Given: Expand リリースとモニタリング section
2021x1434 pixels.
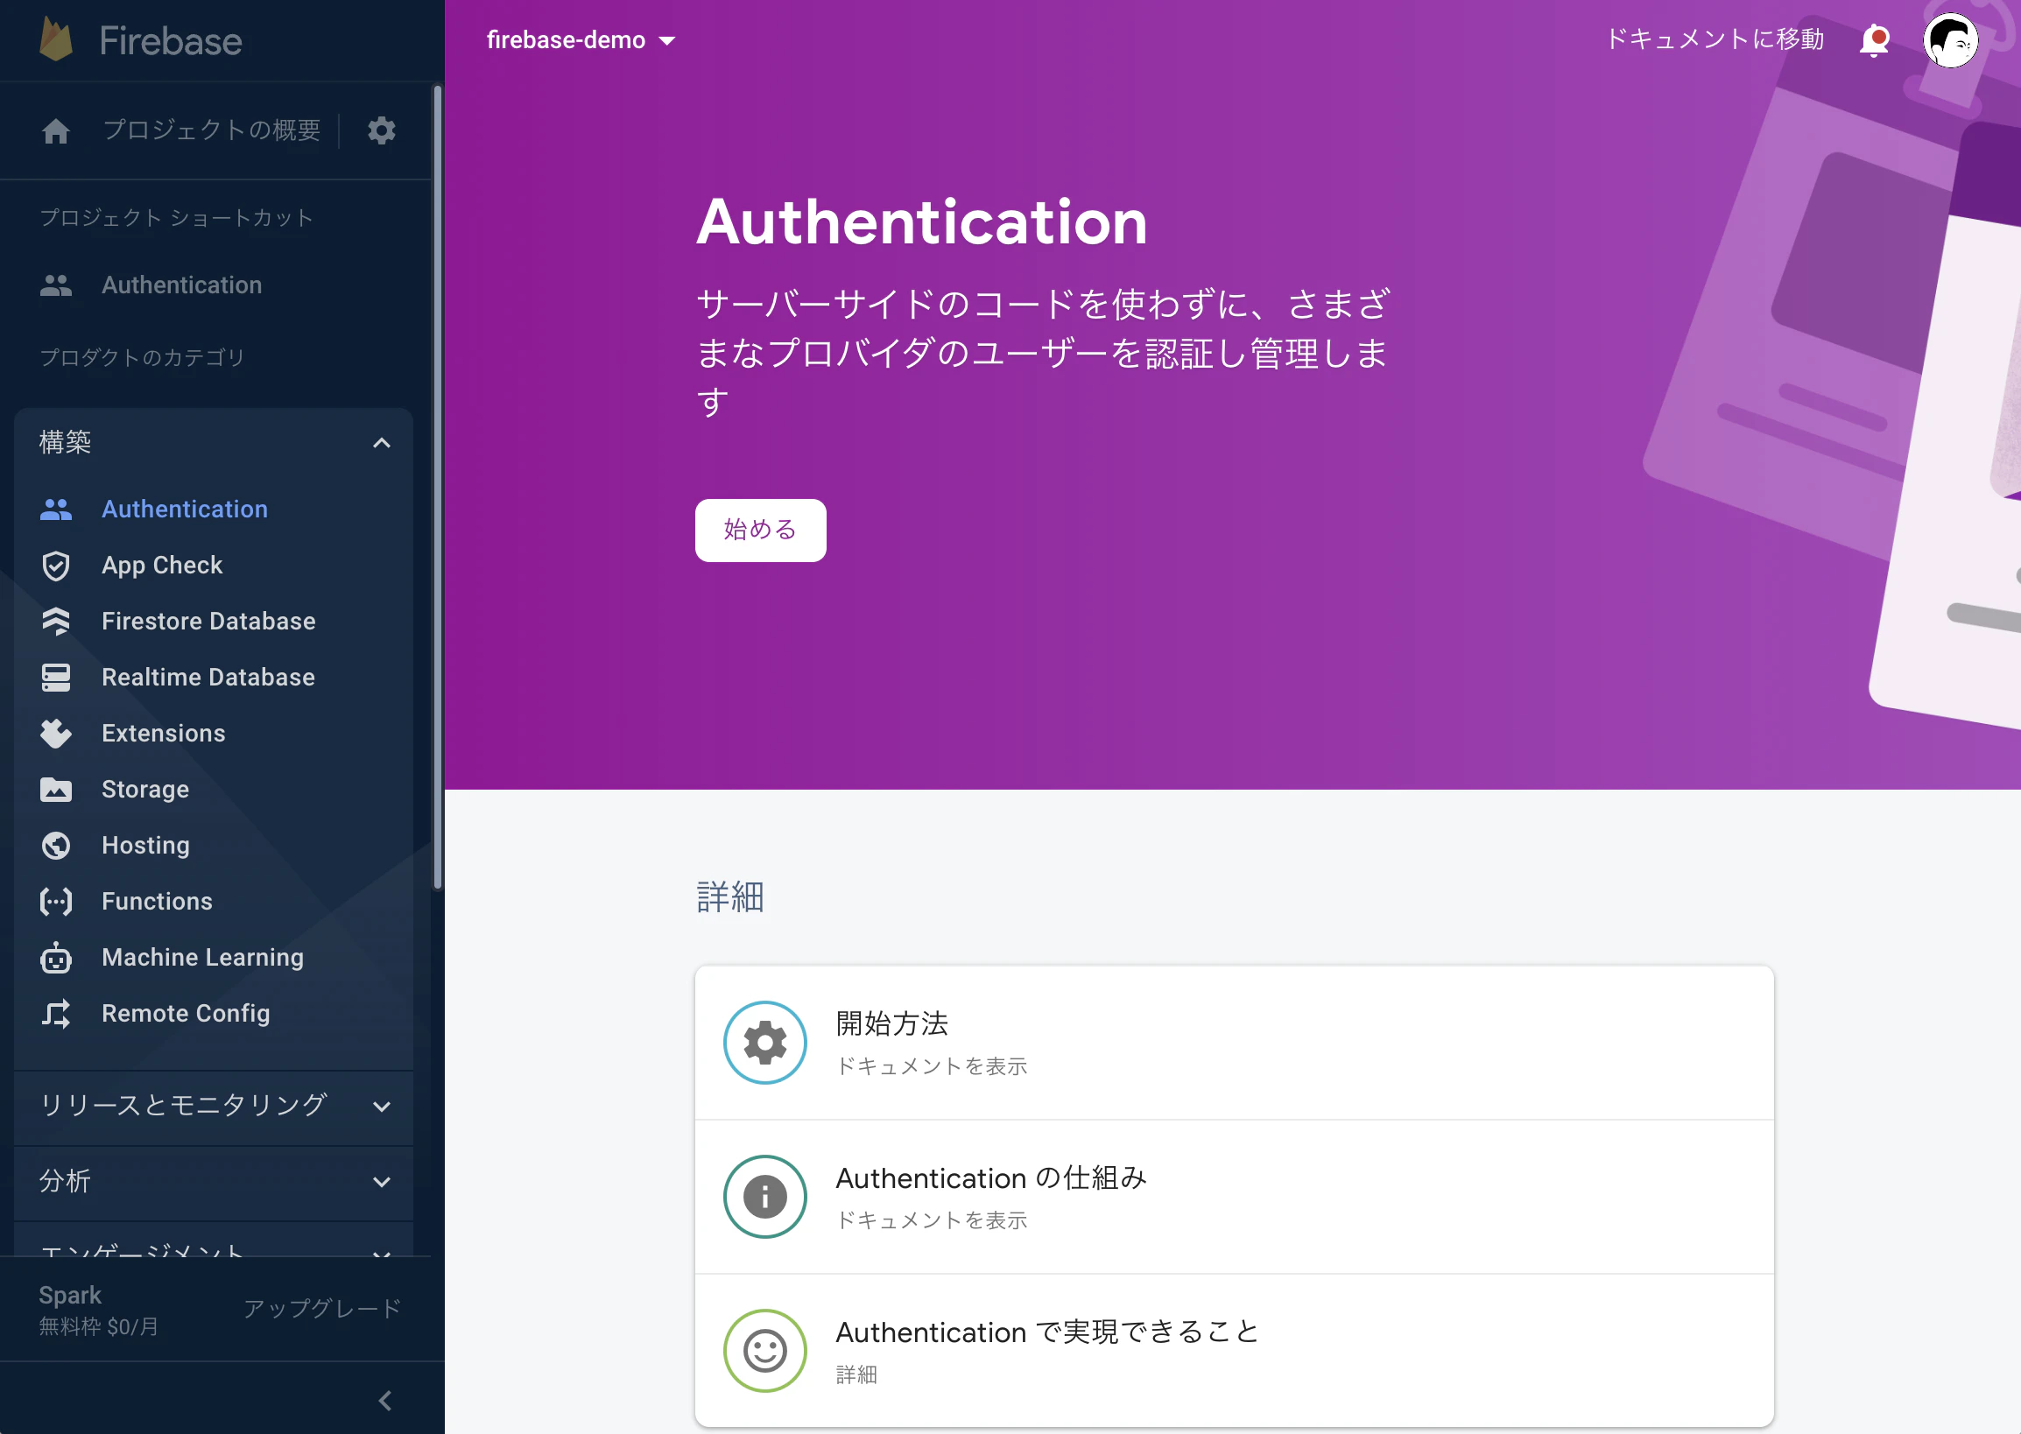Looking at the screenshot, I should [x=382, y=1107].
